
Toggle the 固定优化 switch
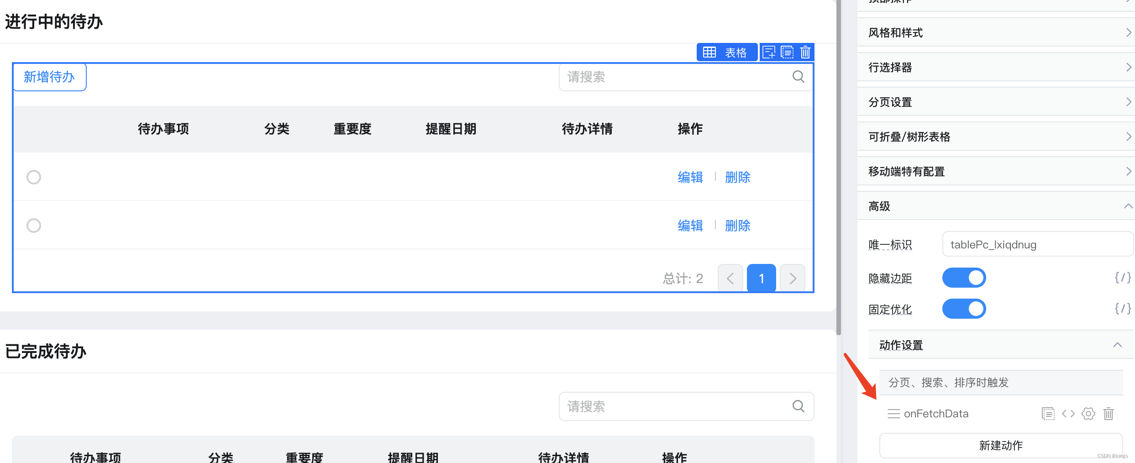(x=964, y=309)
